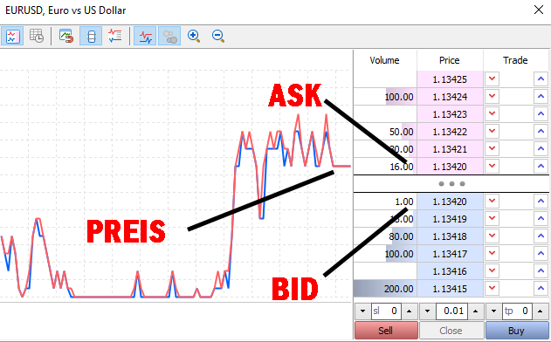Click red down arrow in 16.00 volume row
Viewport: 551px width, 342px height.
tap(492, 167)
